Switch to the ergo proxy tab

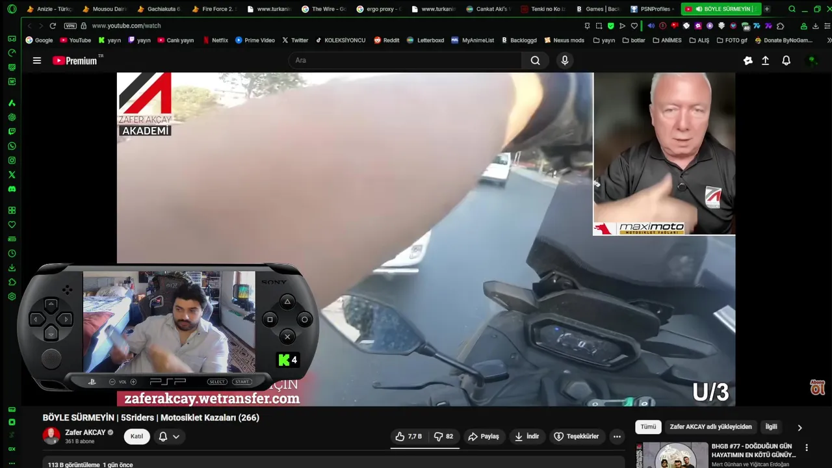tap(380, 9)
